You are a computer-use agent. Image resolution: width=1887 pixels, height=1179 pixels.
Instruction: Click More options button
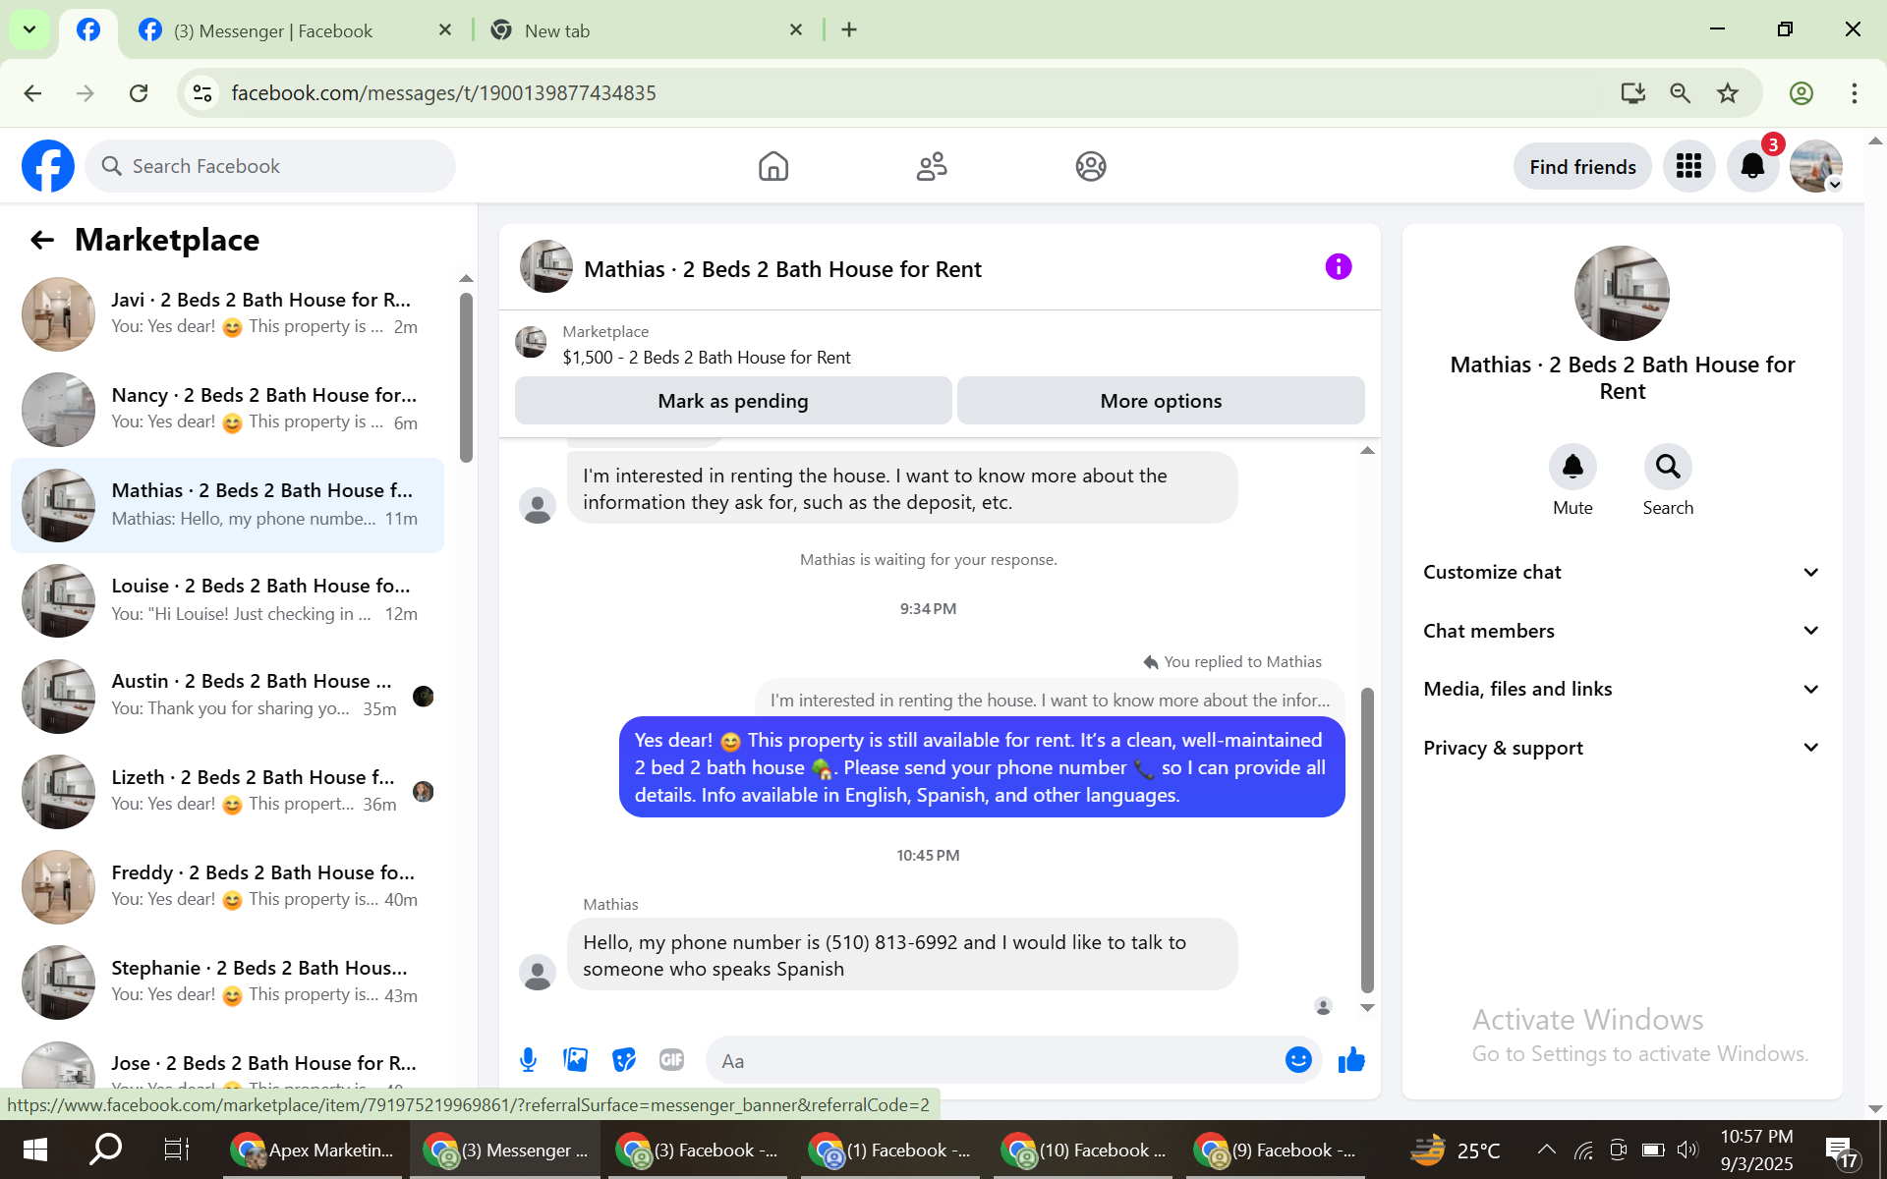coord(1161,401)
